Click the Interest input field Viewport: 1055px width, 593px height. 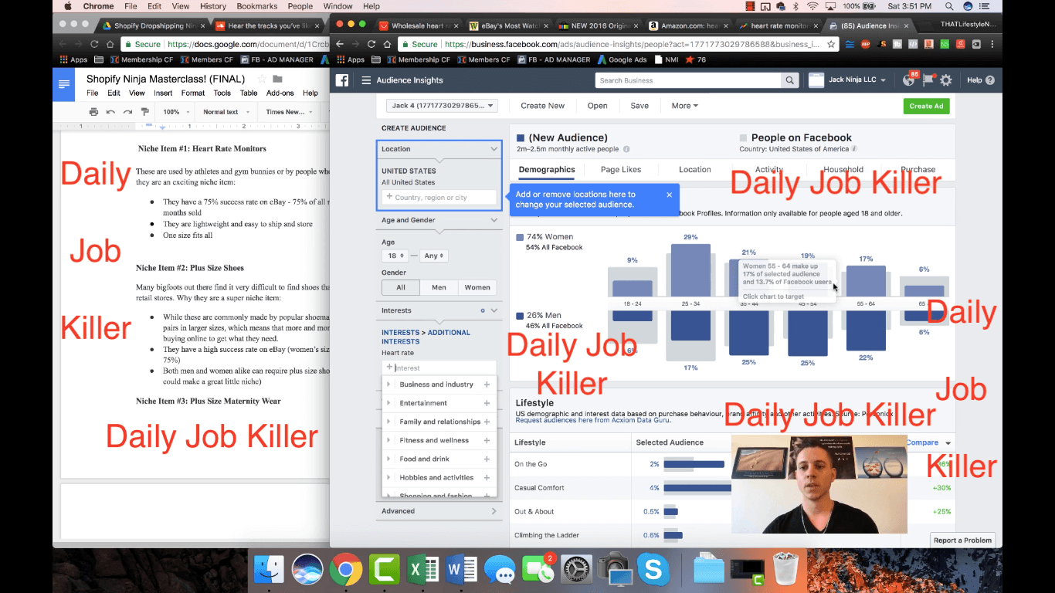point(439,368)
